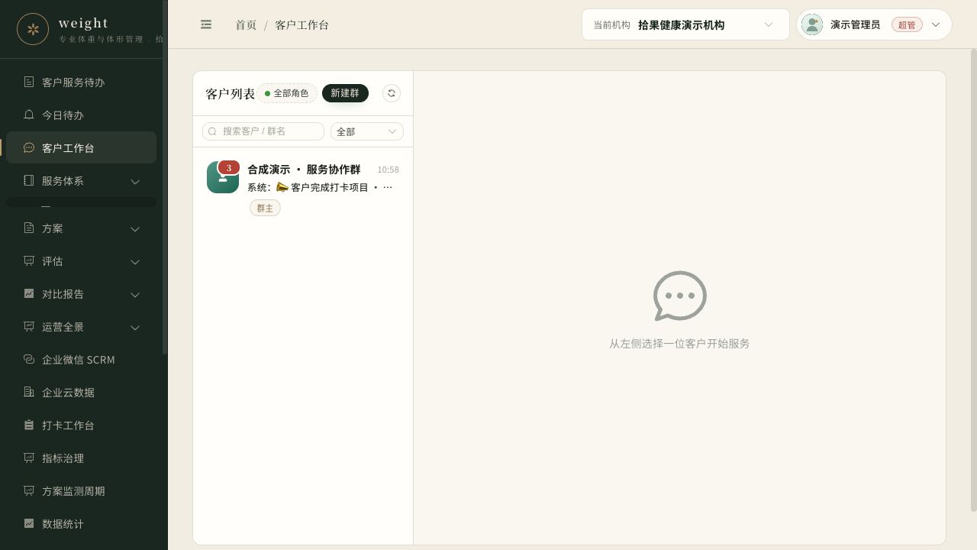Click the chat icon beside 客户工作台
Screen dimensions: 977x550
tap(29, 147)
